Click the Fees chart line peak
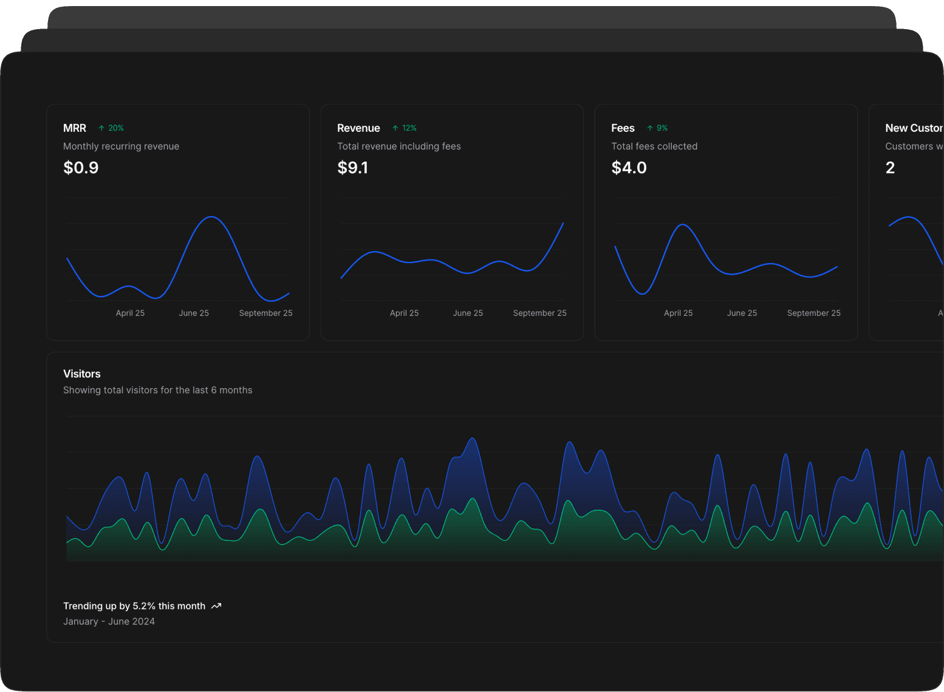The height and width of the screenshot is (692, 944). click(x=683, y=225)
